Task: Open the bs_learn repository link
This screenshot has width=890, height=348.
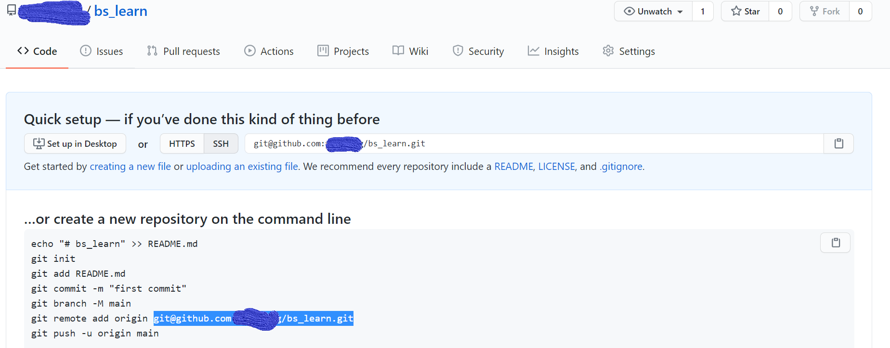Action: pyautogui.click(x=120, y=11)
